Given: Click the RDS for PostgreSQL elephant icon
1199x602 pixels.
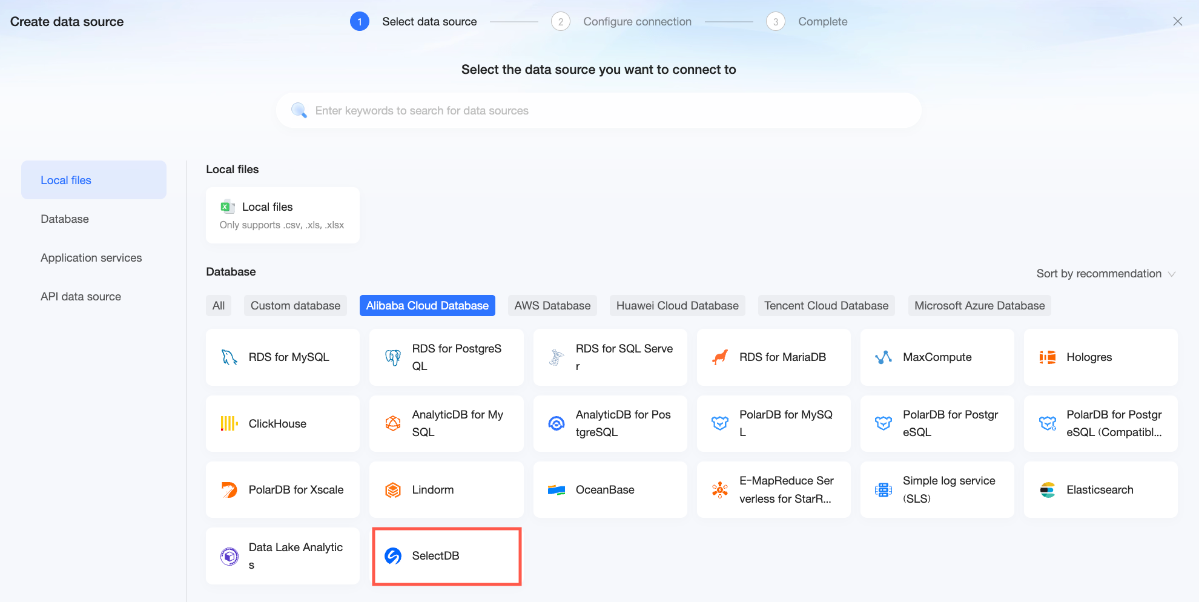Looking at the screenshot, I should pyautogui.click(x=393, y=357).
